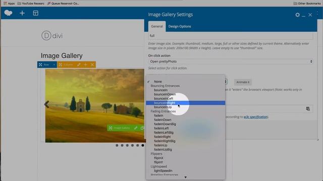323x181 pixels.
Task: Click the Tuscany landscape gallery image
Action: click(95, 106)
